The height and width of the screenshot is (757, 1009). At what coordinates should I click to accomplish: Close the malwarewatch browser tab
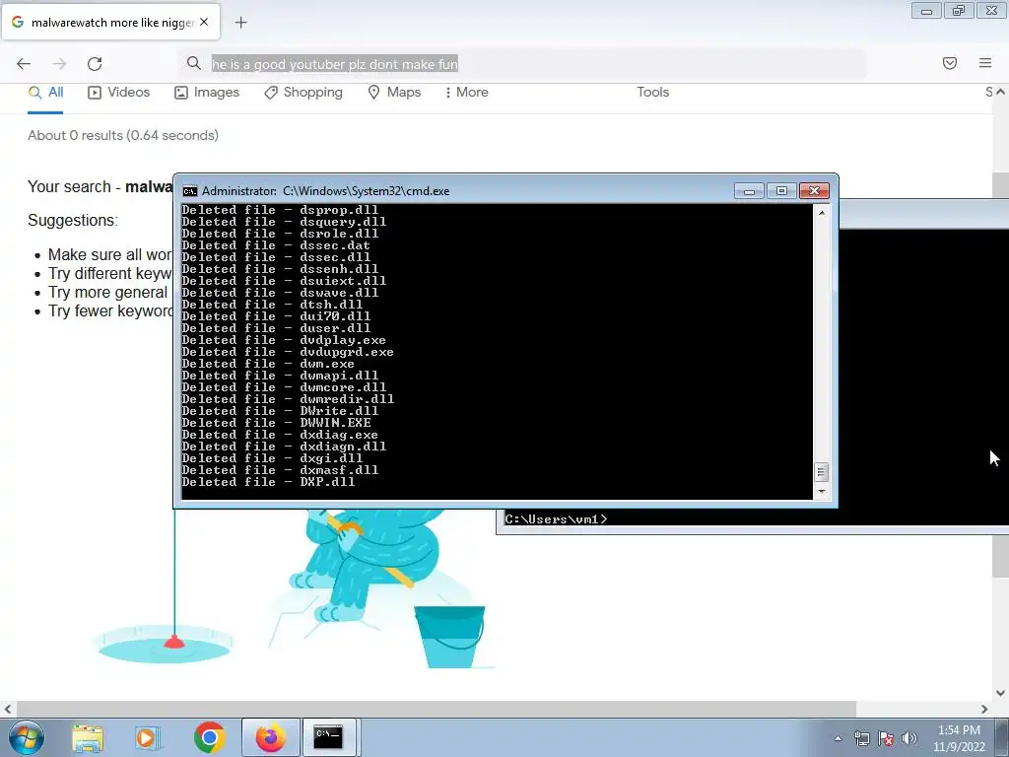204,22
